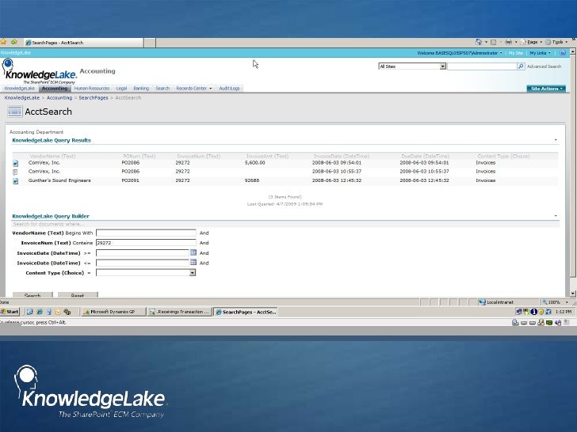Open the browser Home icon
Image resolution: width=577 pixels, height=432 pixels.
pyautogui.click(x=479, y=42)
